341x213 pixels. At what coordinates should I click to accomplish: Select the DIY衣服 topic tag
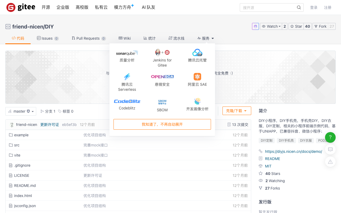click(306, 140)
